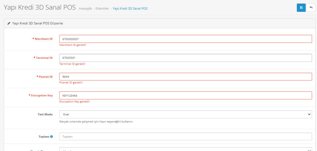
Task: Focus the Merchant ID input field
Action: point(186,39)
